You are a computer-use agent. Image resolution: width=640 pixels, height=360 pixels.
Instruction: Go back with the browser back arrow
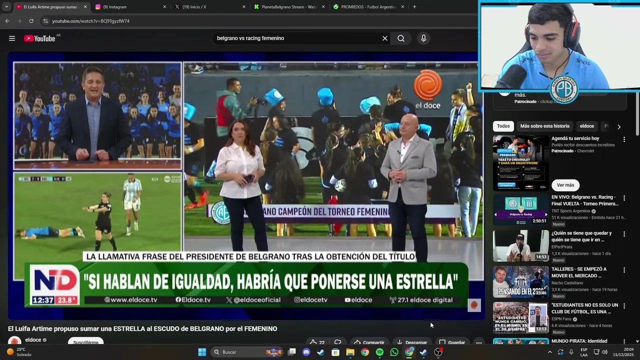(x=7, y=21)
